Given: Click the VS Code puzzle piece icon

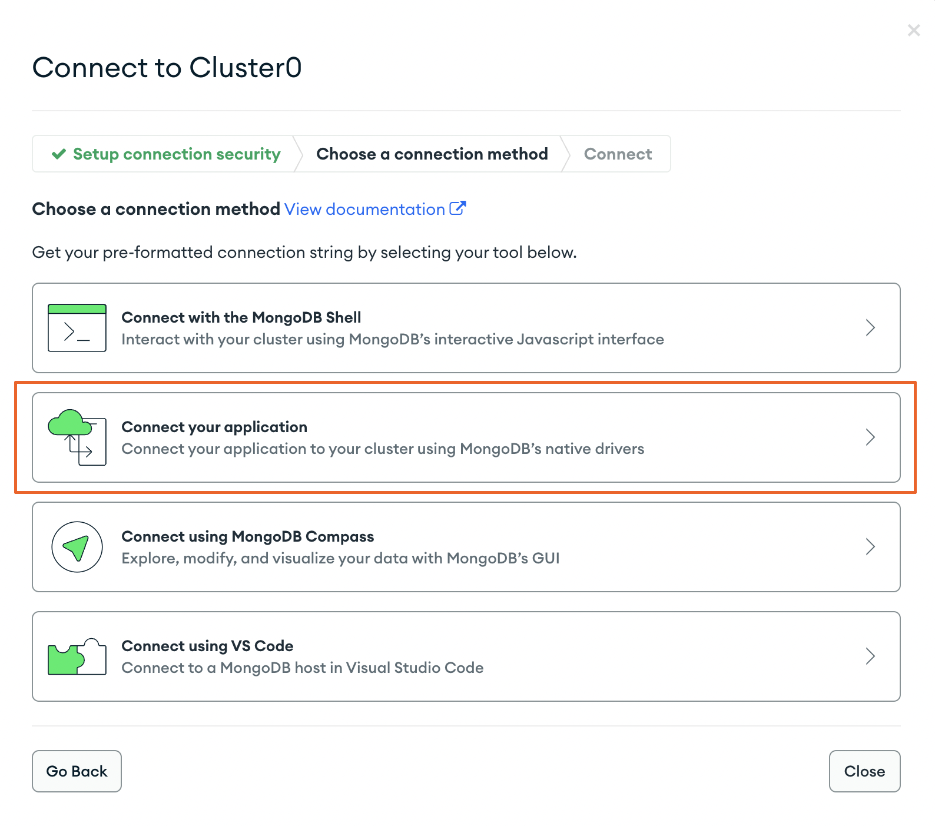Looking at the screenshot, I should click(76, 656).
